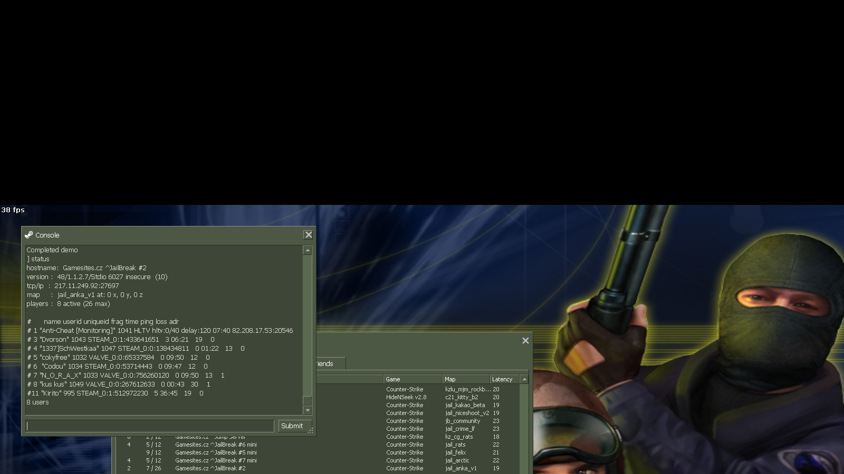Image resolution: width=844 pixels, height=474 pixels.
Task: Click the 'kus kus' player line in Console
Action: (x=119, y=384)
